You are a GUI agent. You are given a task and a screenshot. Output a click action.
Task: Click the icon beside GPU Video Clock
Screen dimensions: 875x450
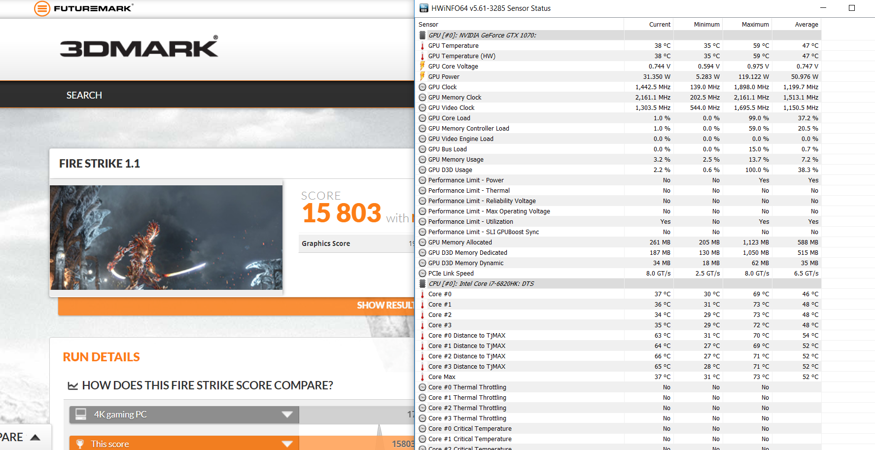coord(422,107)
